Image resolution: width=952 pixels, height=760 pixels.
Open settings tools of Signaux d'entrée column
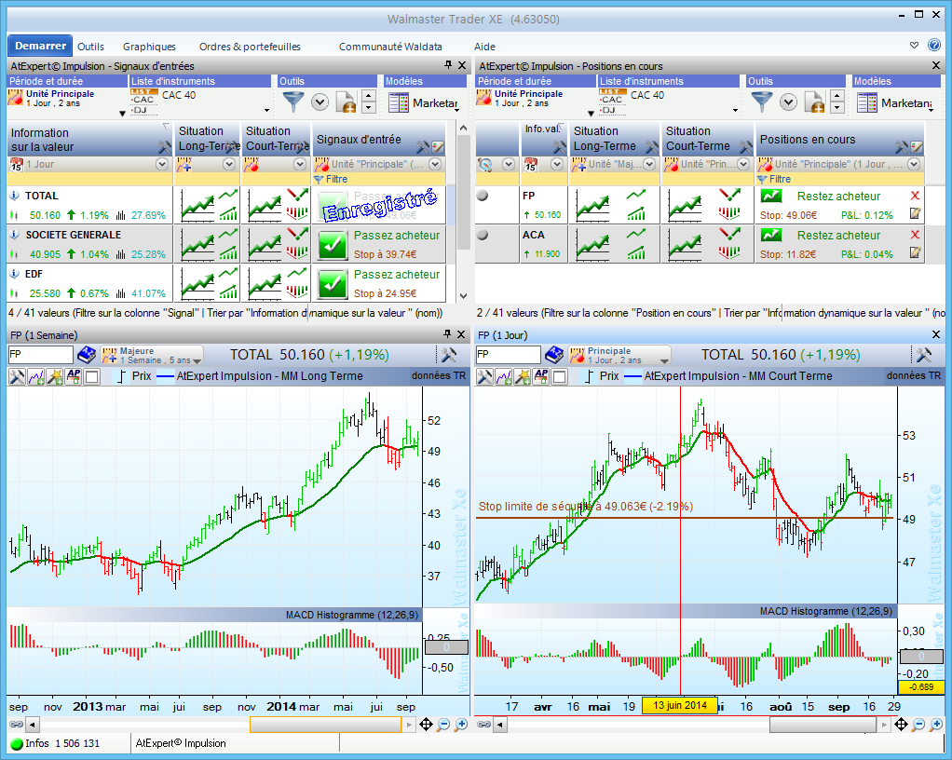click(x=423, y=147)
